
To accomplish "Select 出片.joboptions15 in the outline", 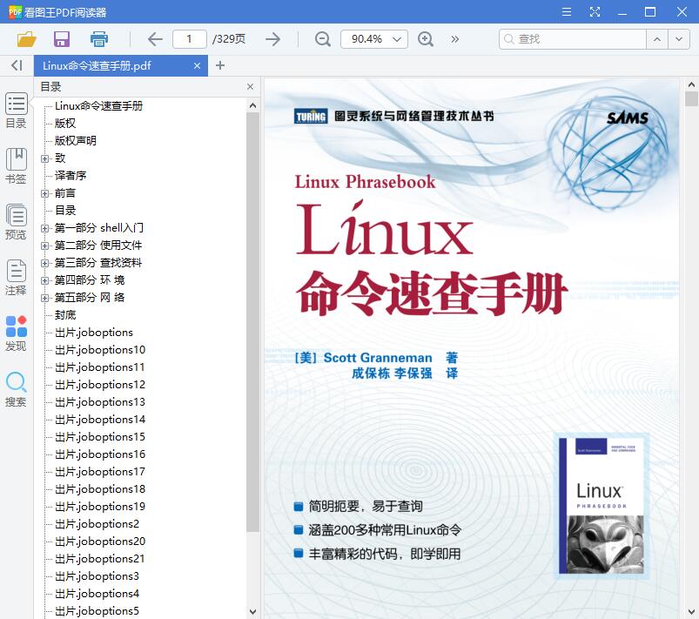I will click(x=100, y=437).
